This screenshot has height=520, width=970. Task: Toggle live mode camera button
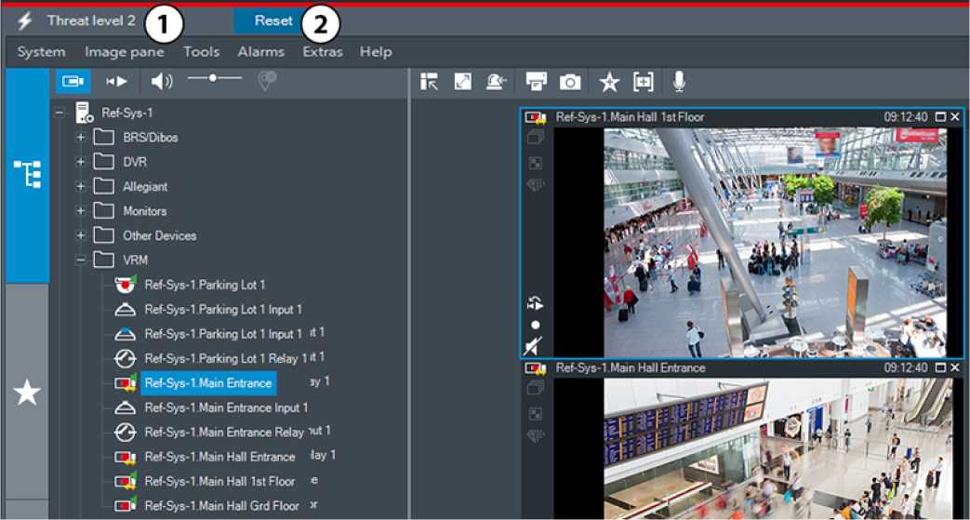pos(73,81)
